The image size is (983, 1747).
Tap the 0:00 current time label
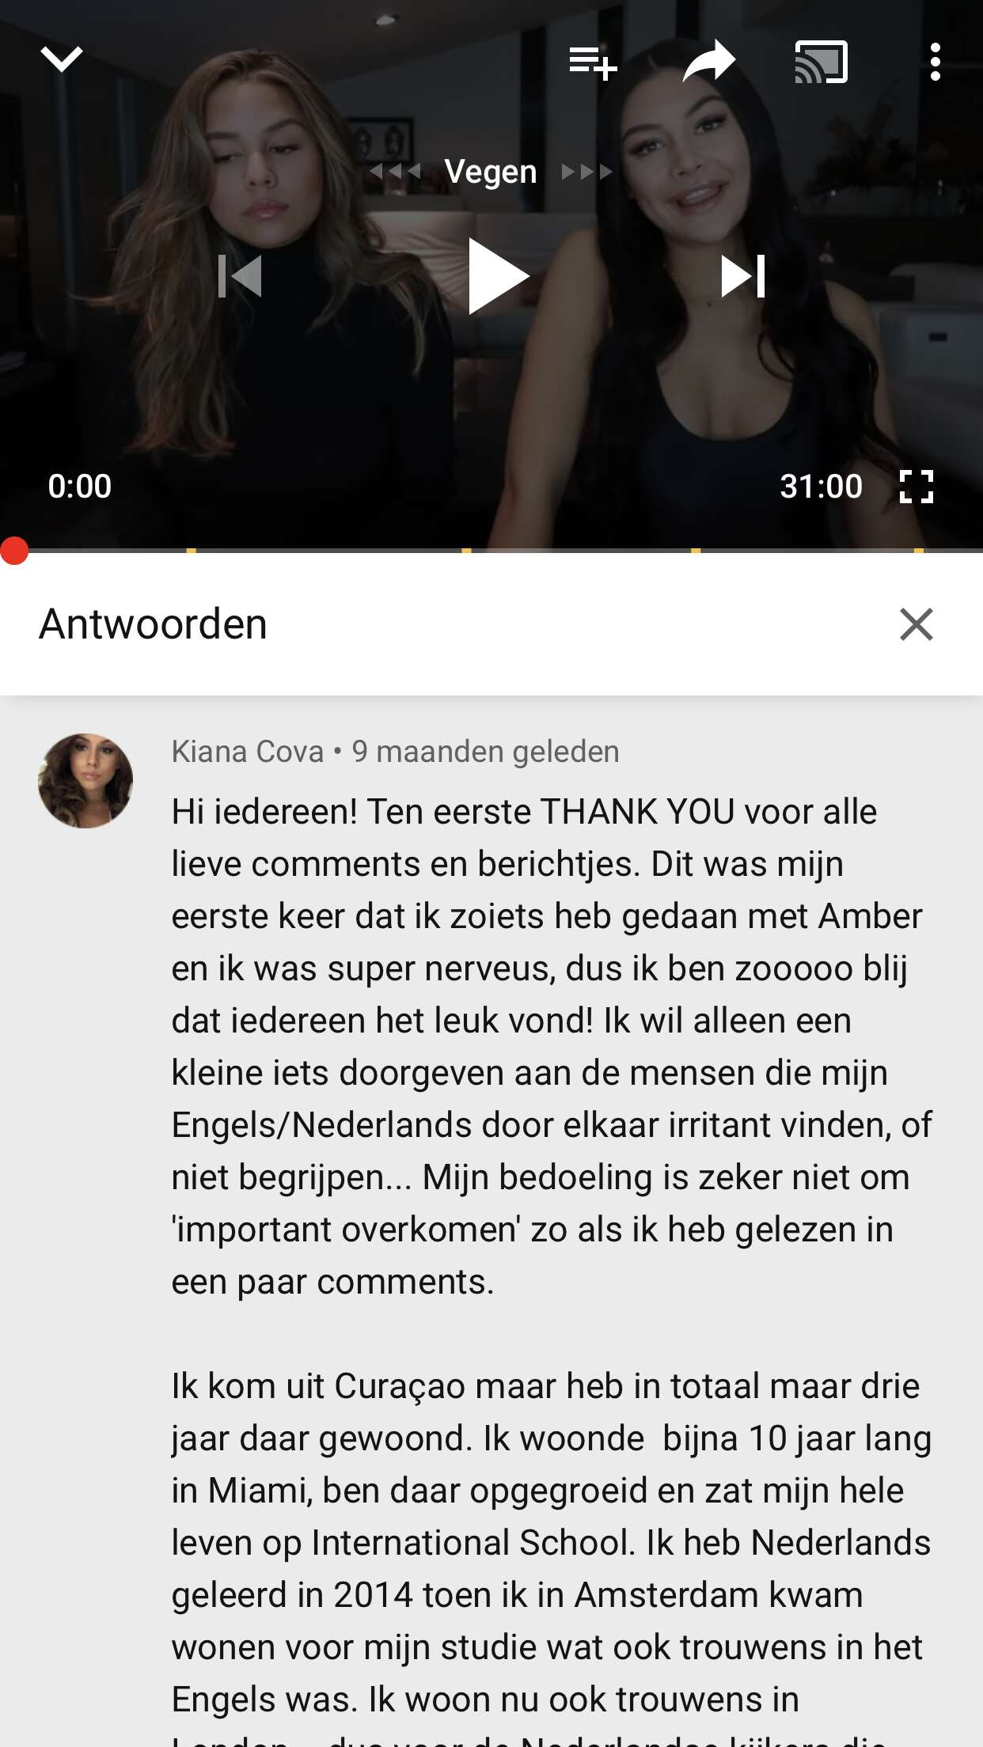[x=79, y=487]
